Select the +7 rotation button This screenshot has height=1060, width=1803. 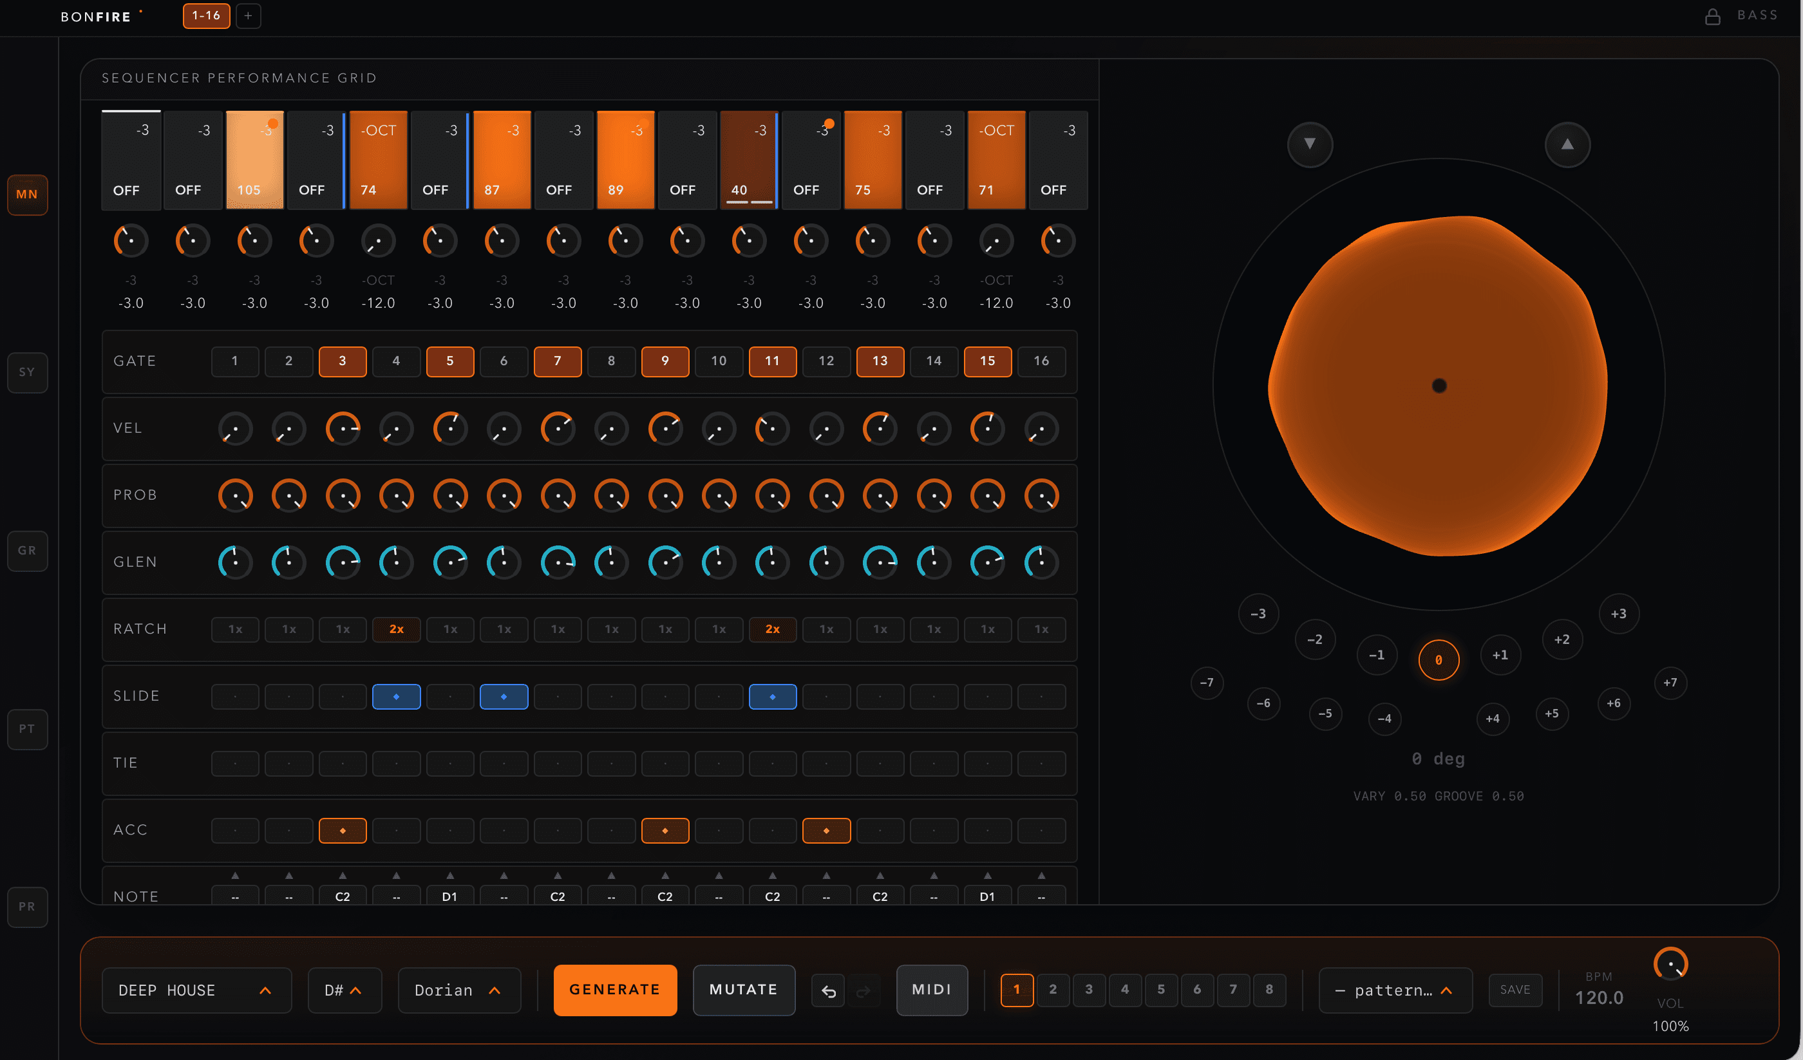click(x=1670, y=682)
